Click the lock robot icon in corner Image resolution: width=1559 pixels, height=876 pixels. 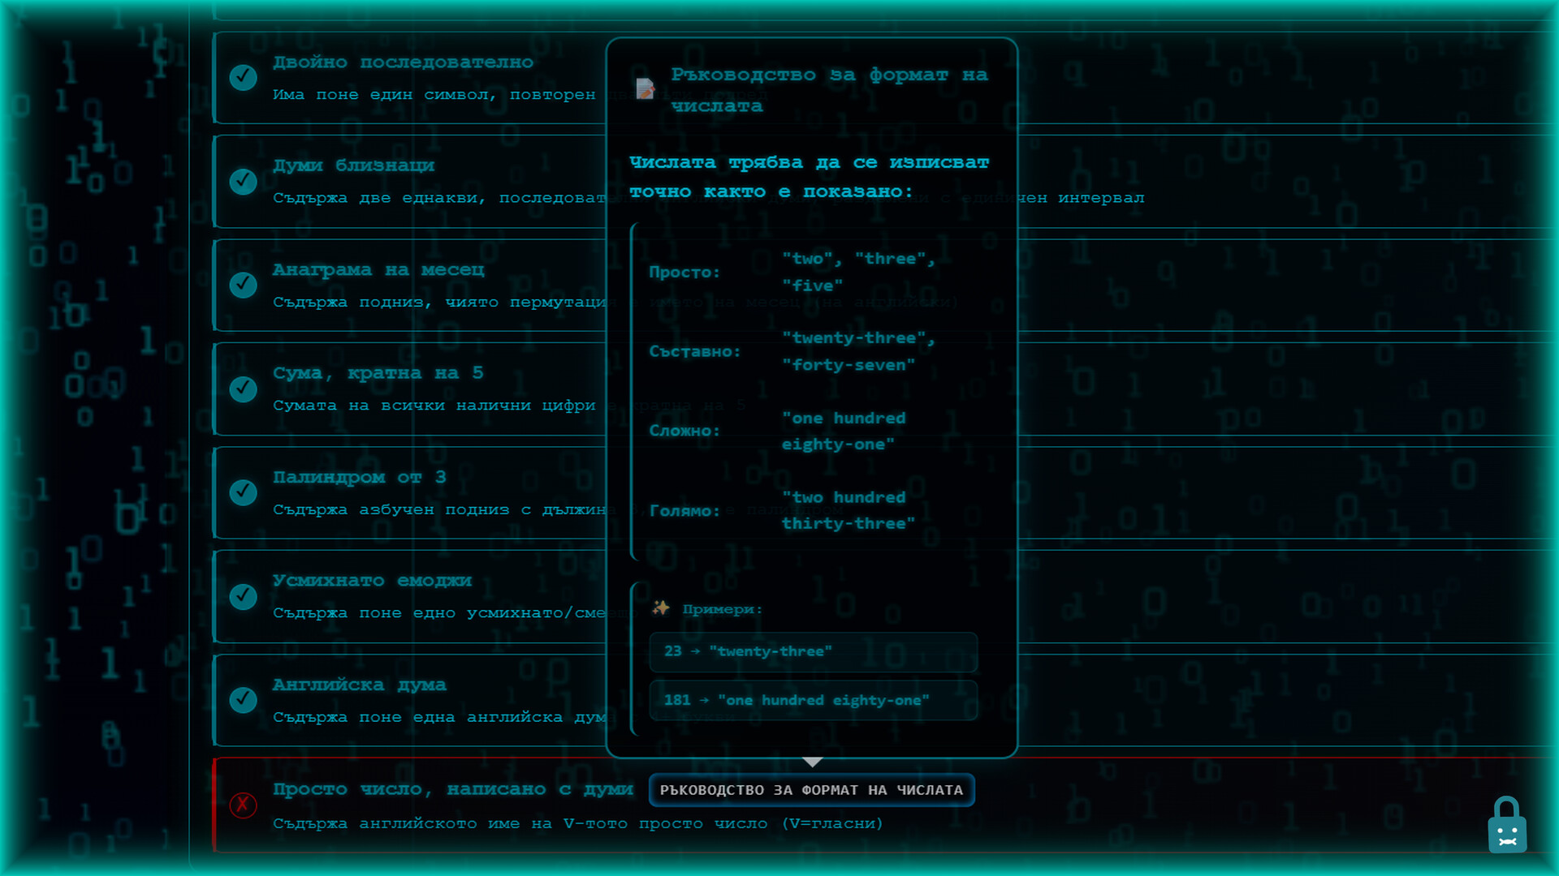point(1507,826)
